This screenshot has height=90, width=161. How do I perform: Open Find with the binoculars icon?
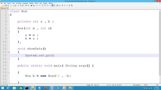coord(31,5)
